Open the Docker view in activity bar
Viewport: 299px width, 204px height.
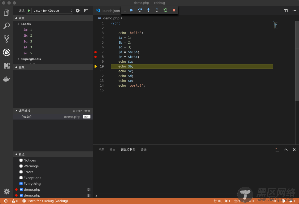click(6, 79)
